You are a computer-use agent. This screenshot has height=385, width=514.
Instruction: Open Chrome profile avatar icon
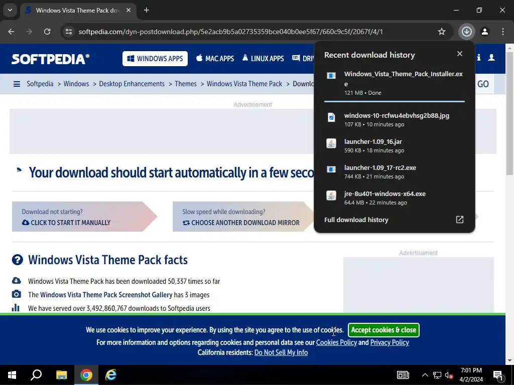[485, 32]
